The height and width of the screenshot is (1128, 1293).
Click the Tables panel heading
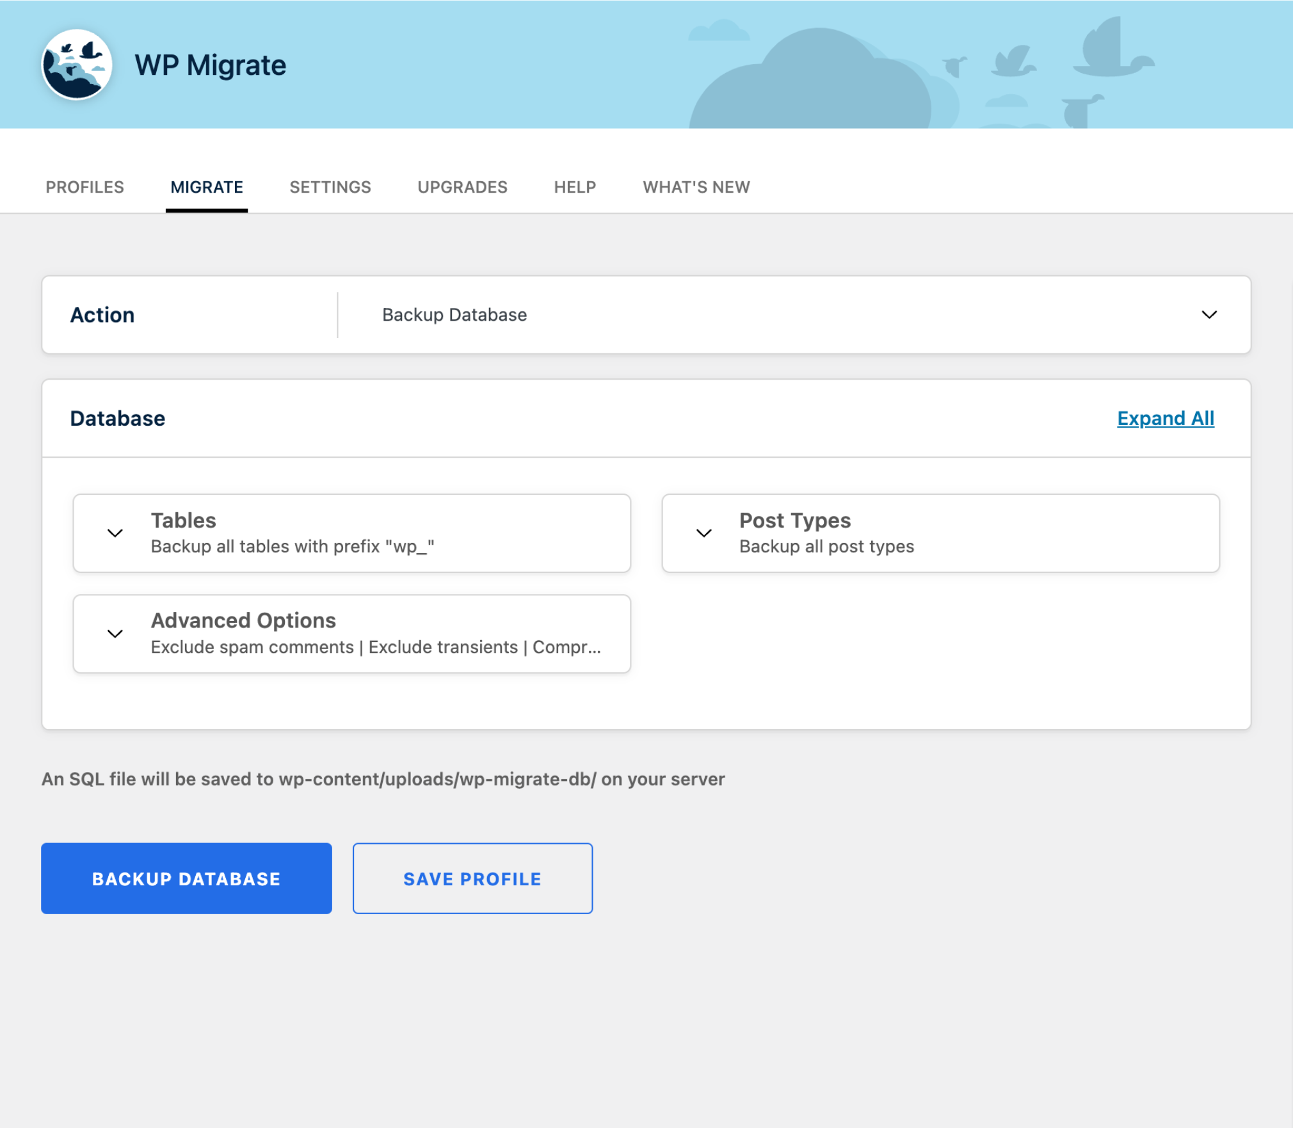coord(183,520)
